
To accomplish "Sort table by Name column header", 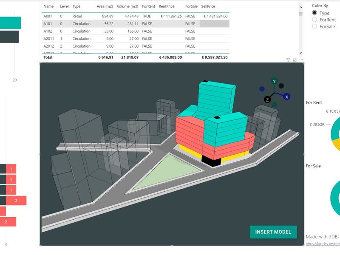I will pyautogui.click(x=48, y=6).
